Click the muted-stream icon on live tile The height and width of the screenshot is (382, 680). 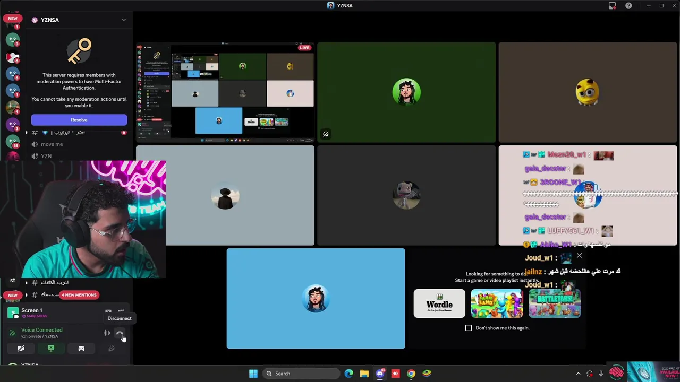coord(326,134)
